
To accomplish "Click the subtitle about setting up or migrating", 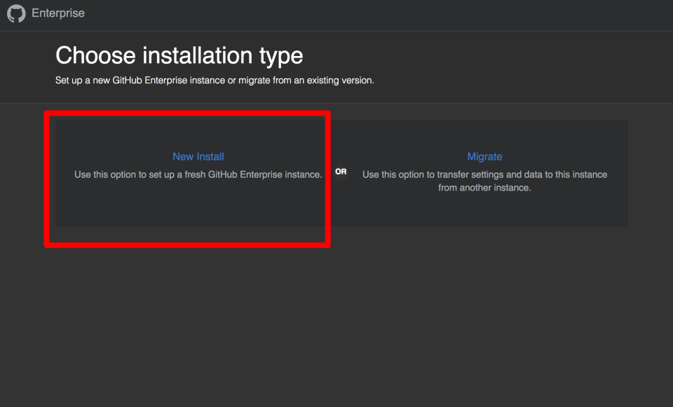I will [215, 81].
